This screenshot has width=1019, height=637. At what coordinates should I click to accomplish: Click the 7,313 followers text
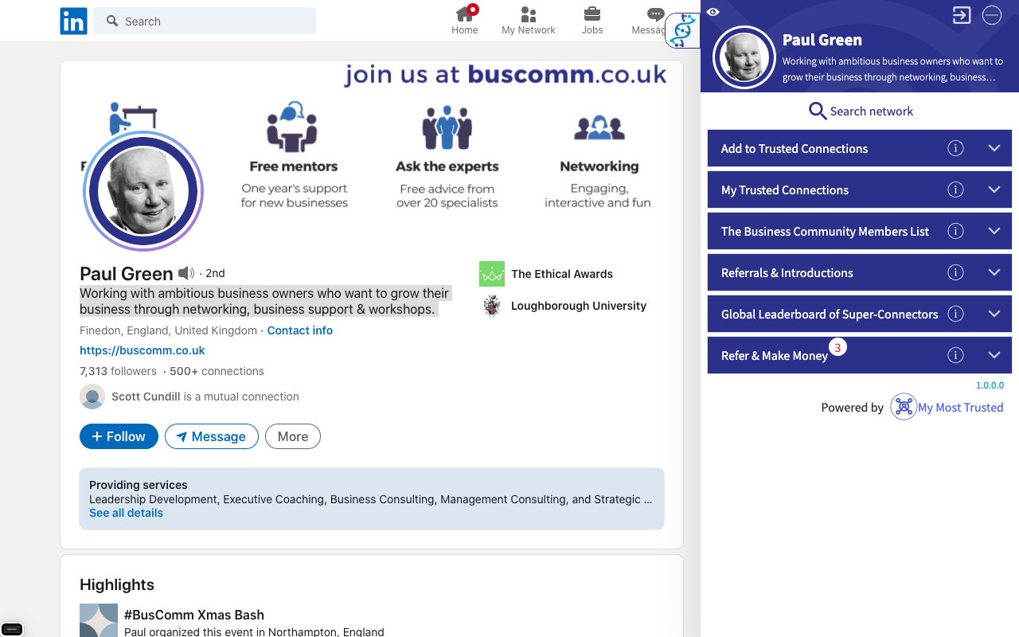[x=118, y=371]
